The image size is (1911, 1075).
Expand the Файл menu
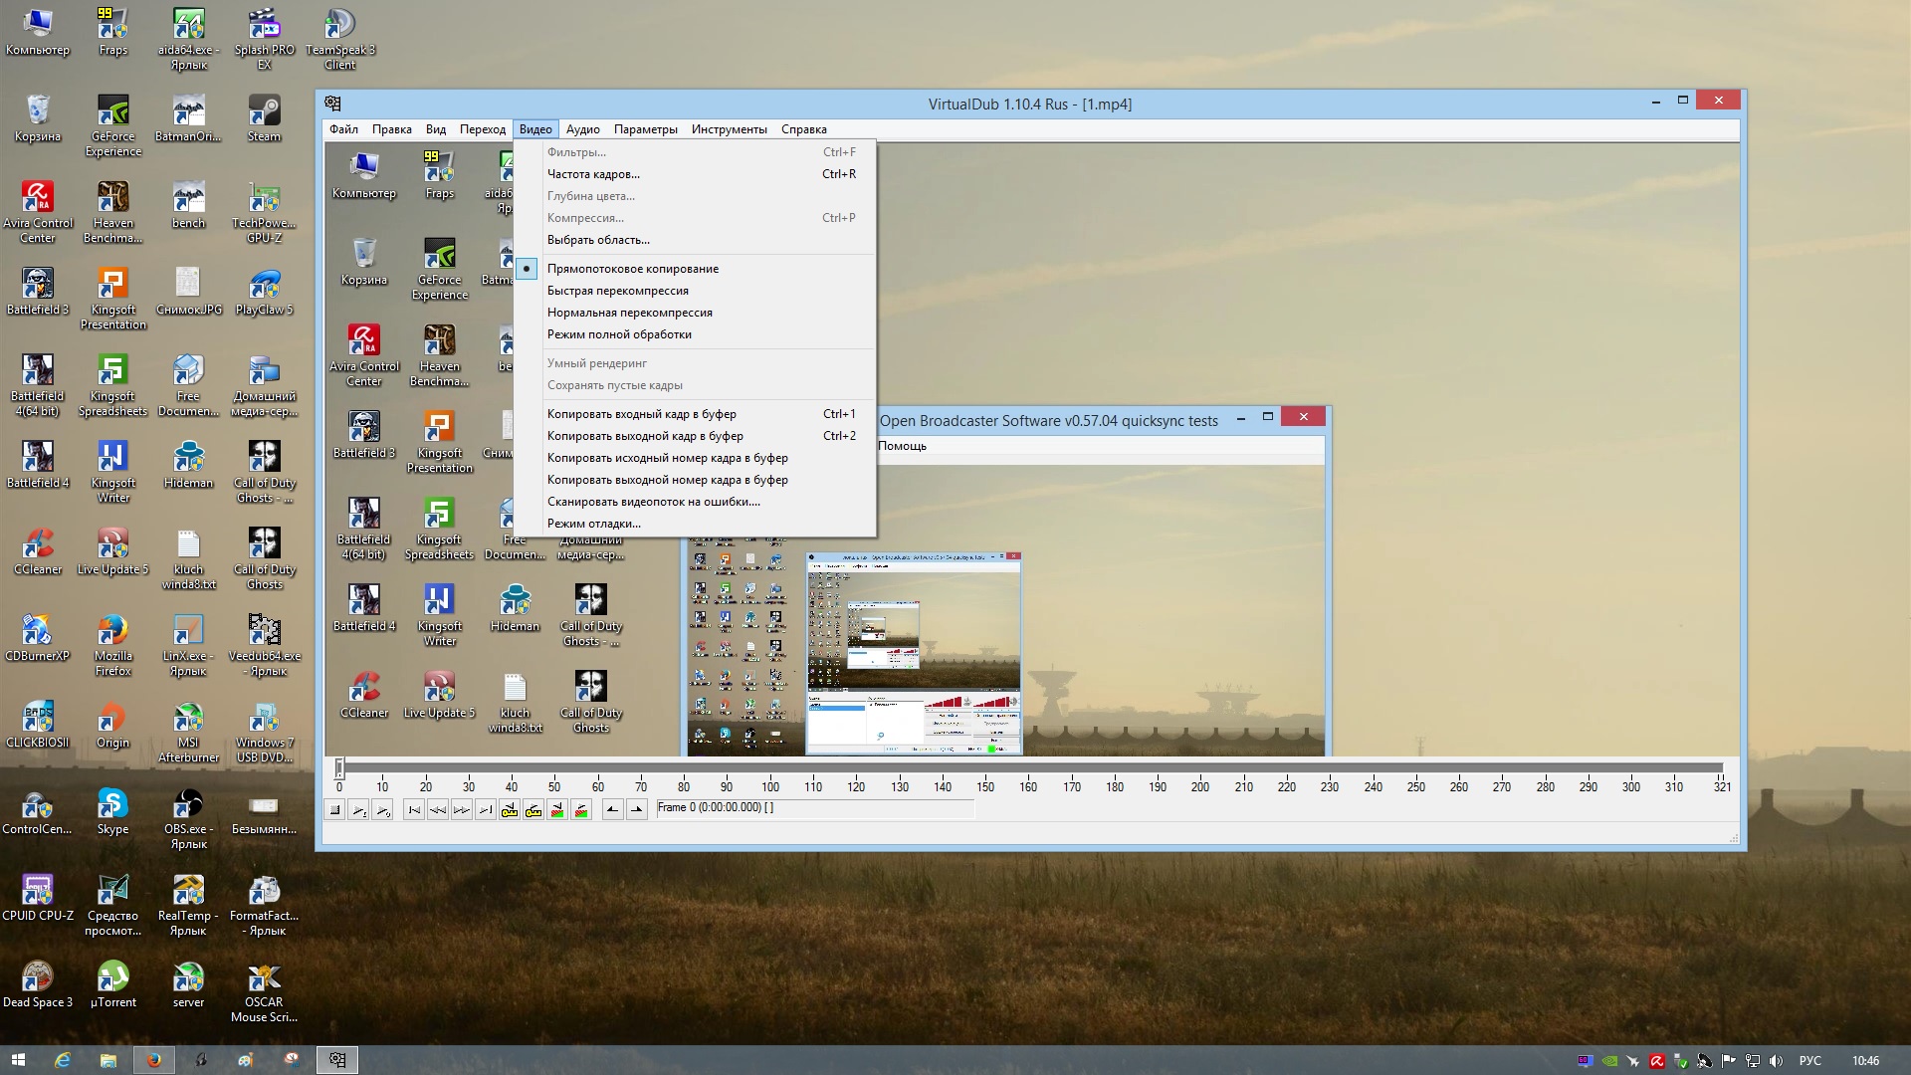click(x=343, y=129)
